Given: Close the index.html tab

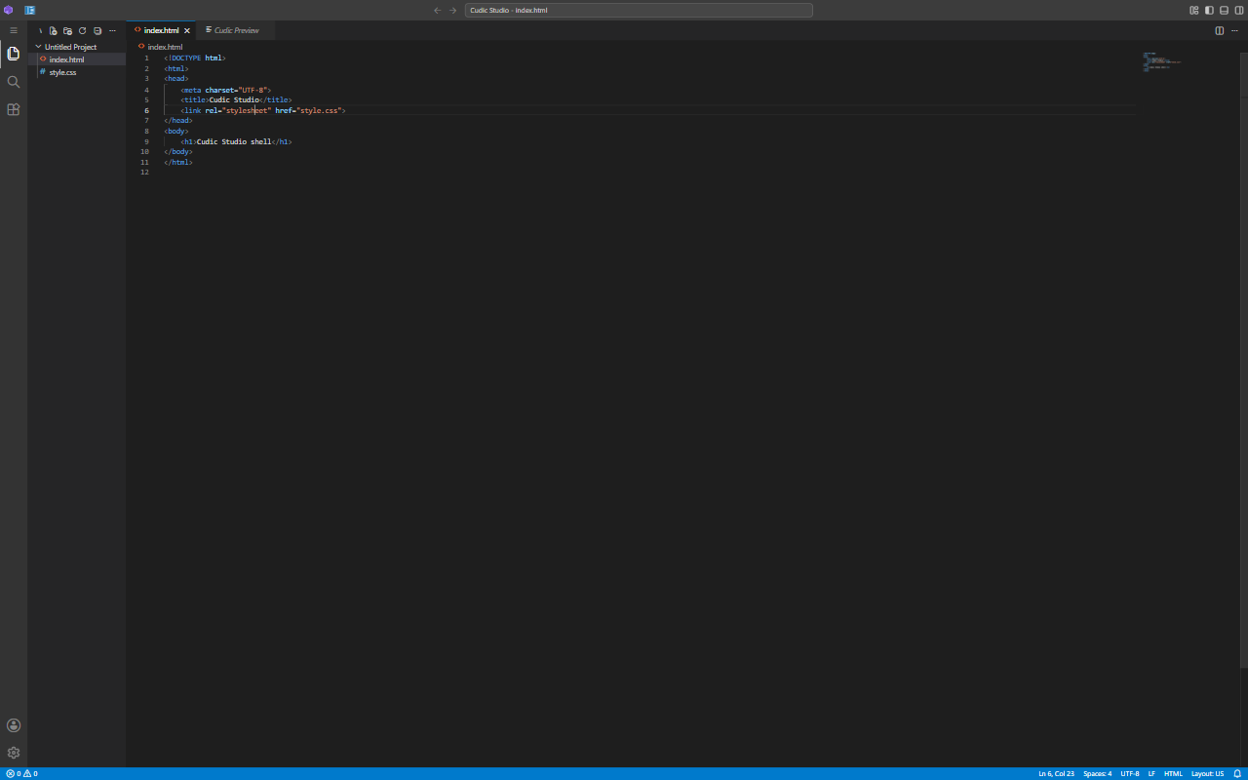Looking at the screenshot, I should click(187, 30).
